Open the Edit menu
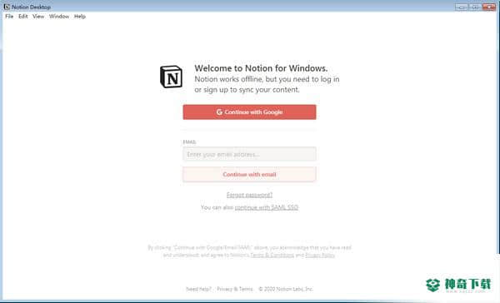The height and width of the screenshot is (303, 500). click(x=23, y=17)
